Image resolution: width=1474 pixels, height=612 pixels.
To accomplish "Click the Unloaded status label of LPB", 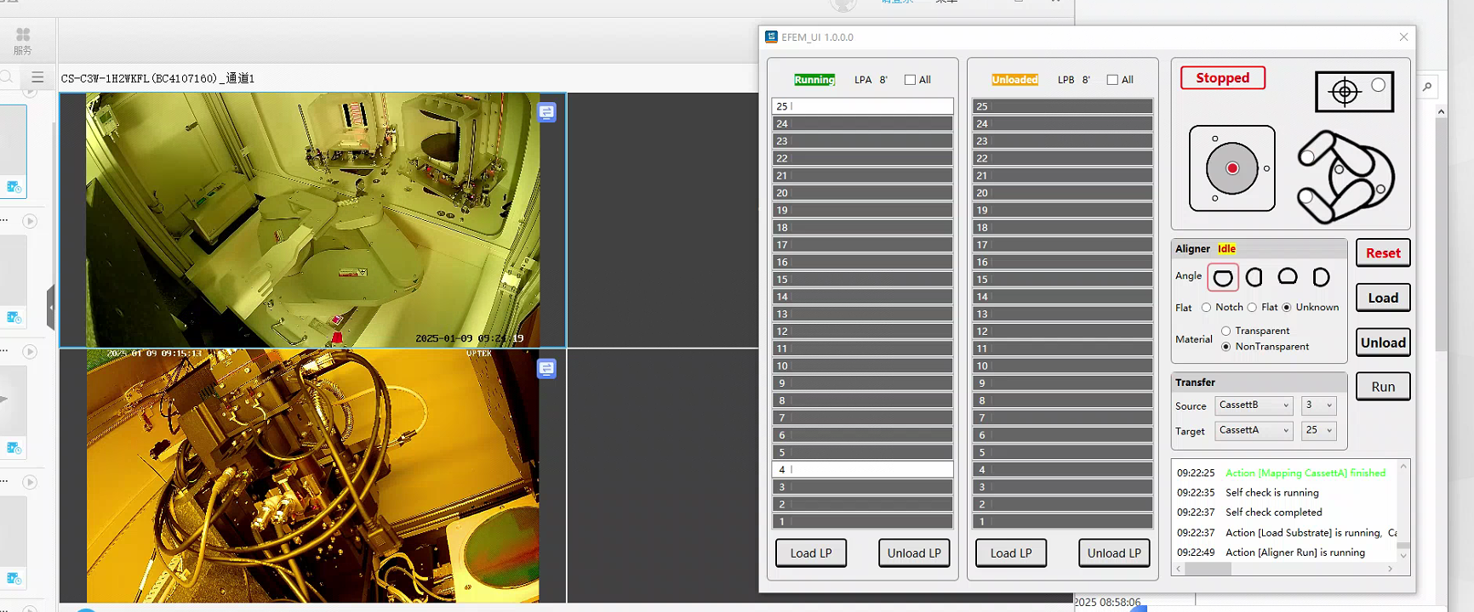I will click(x=1014, y=80).
